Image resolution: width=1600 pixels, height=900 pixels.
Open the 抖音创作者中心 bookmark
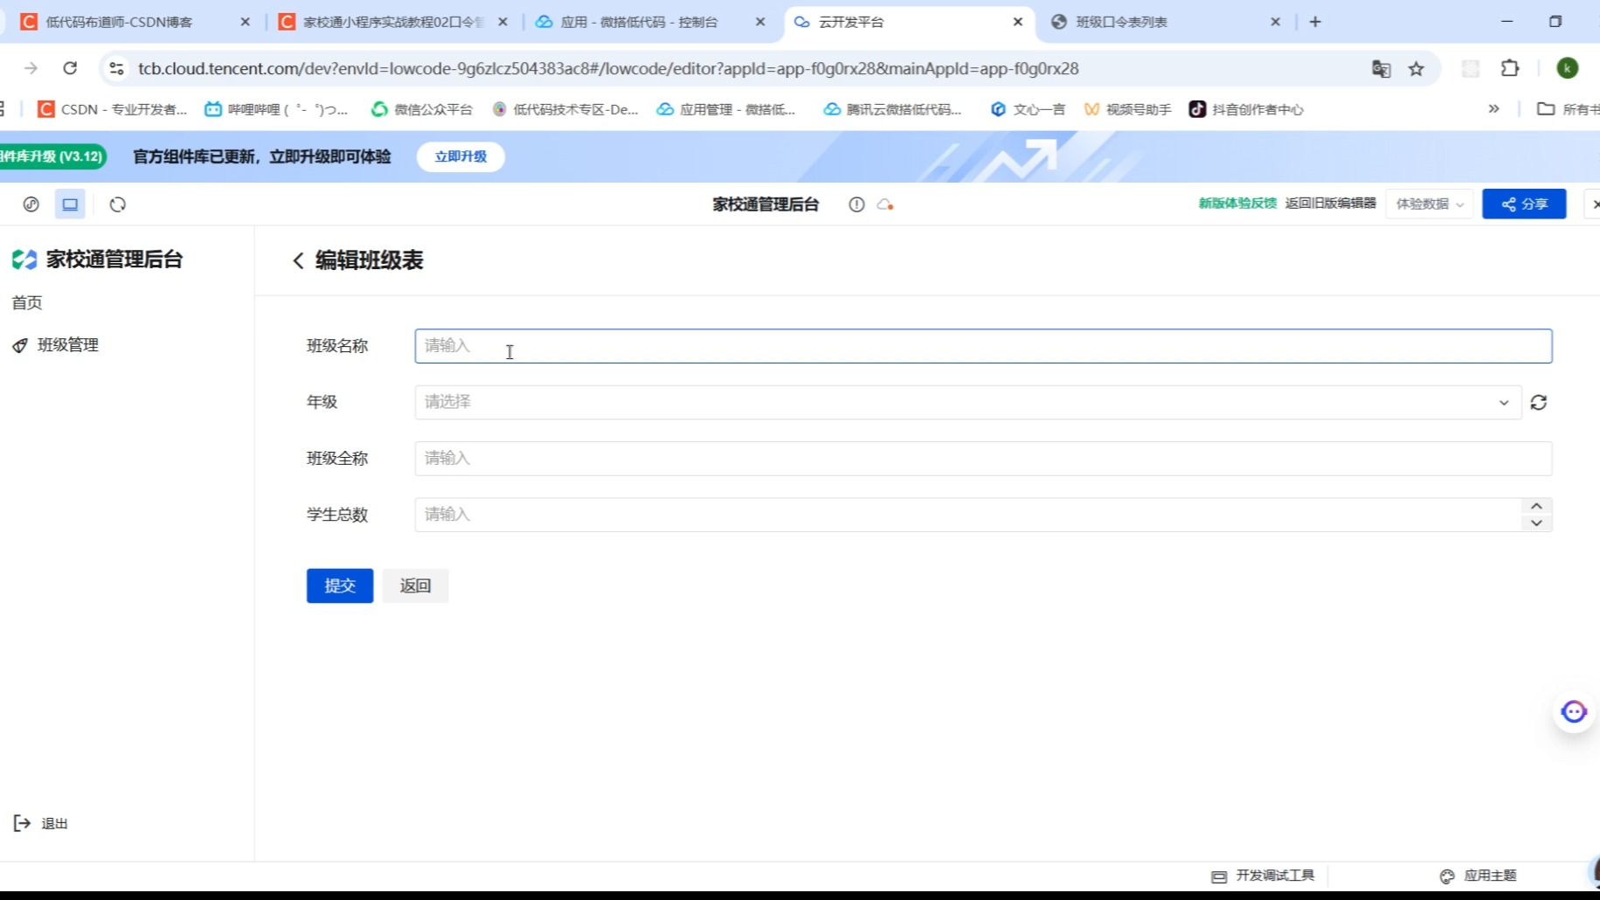(1246, 109)
